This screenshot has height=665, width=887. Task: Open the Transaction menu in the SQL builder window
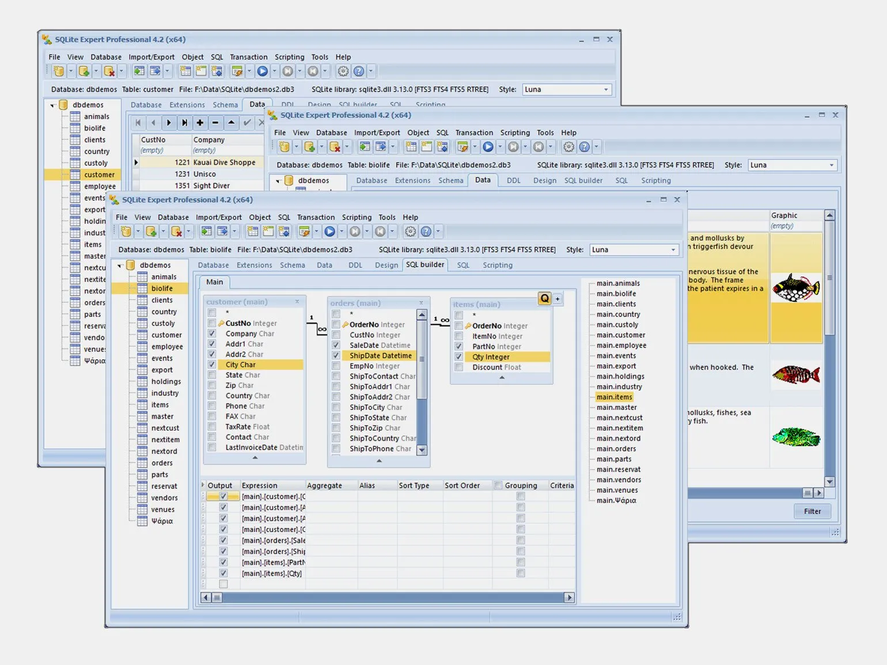point(315,217)
